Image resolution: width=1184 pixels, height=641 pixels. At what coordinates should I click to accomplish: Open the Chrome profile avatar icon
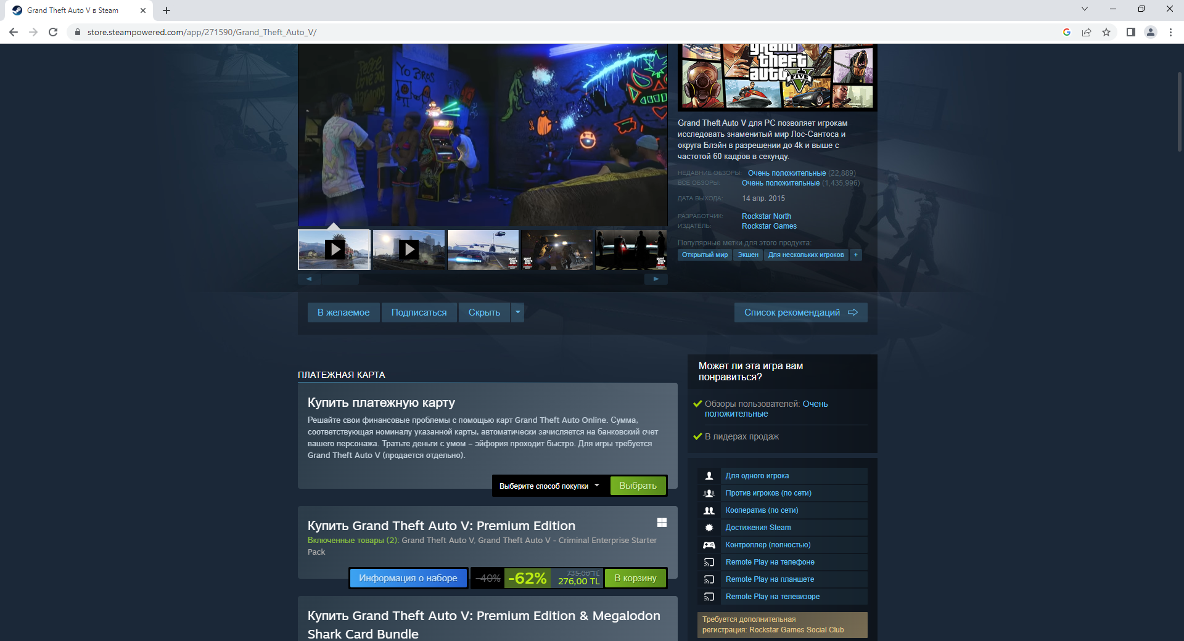[1150, 32]
